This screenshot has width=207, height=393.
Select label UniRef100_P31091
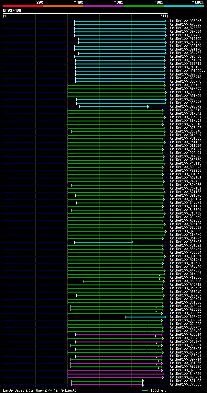pos(186,246)
